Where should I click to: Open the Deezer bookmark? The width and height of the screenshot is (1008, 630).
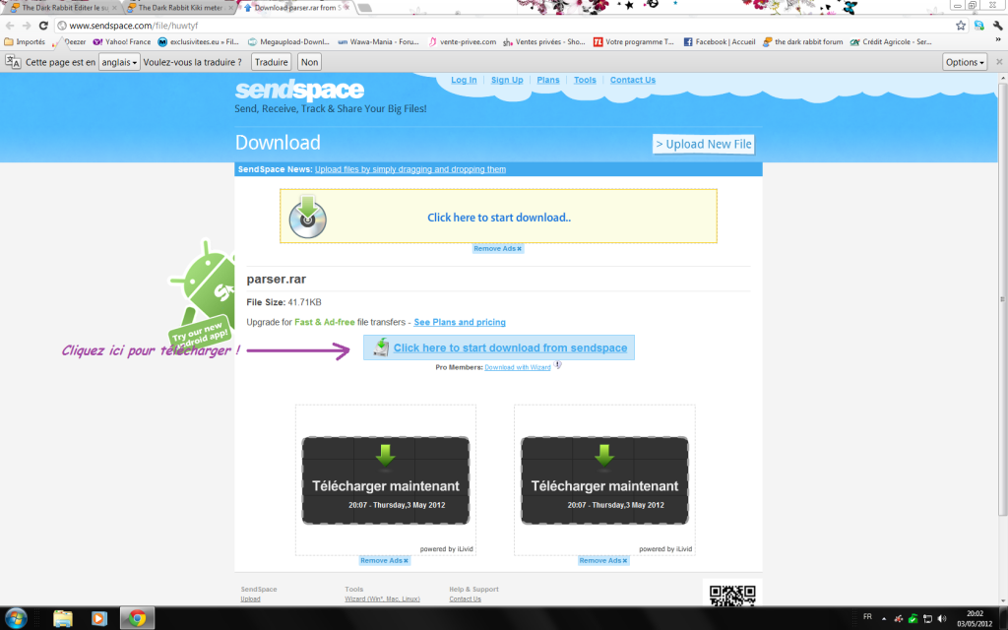[70, 41]
